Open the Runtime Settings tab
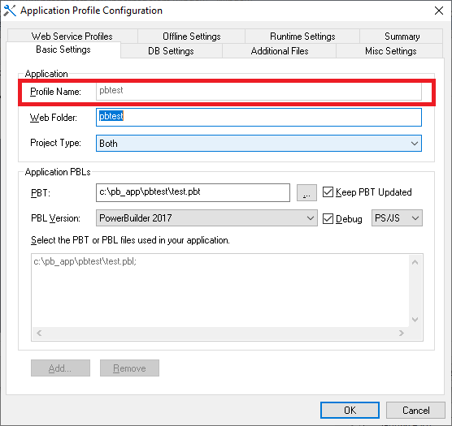The width and height of the screenshot is (452, 426). [302, 37]
